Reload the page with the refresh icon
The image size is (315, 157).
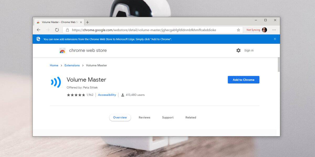click(x=57, y=30)
